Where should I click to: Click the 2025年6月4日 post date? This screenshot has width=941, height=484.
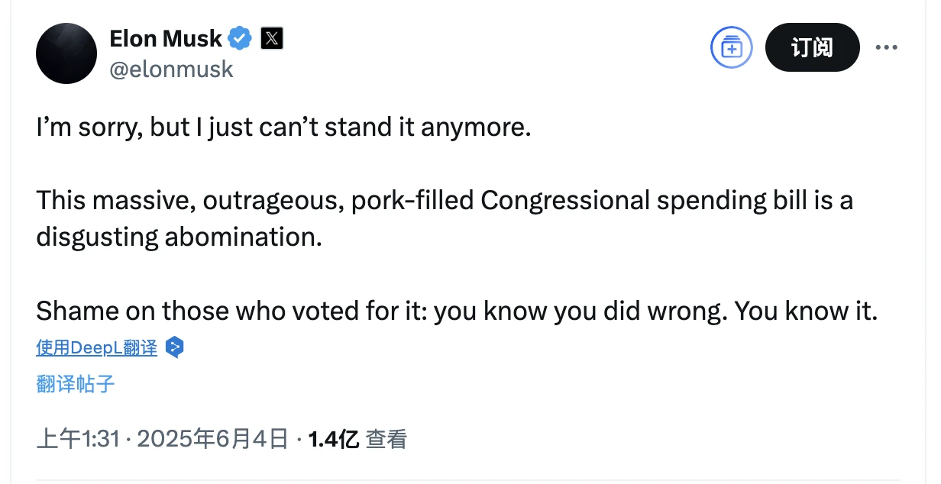click(x=212, y=440)
